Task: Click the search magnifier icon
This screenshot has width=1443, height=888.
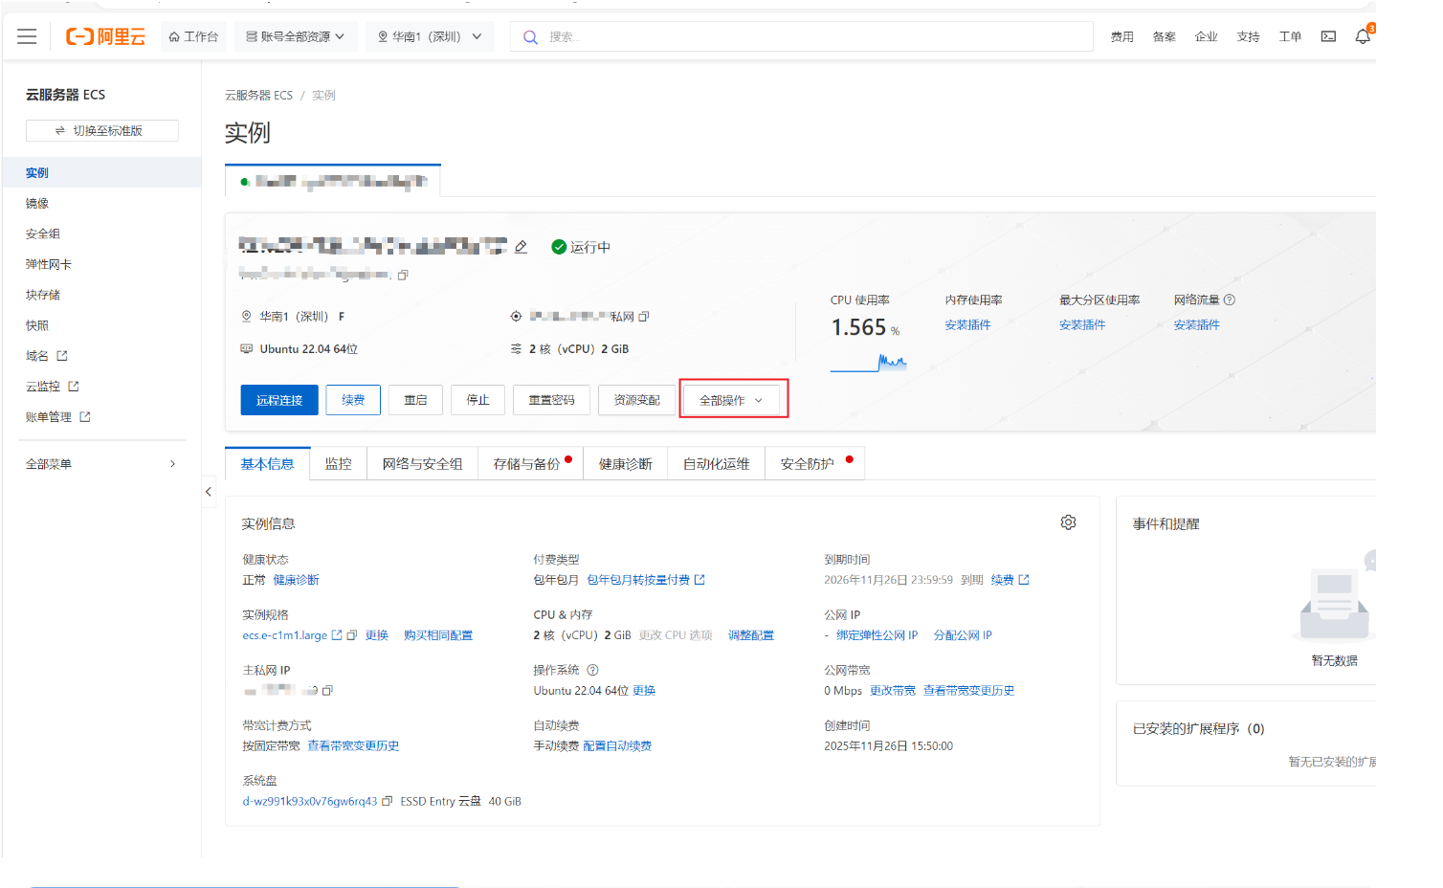Action: click(x=530, y=37)
